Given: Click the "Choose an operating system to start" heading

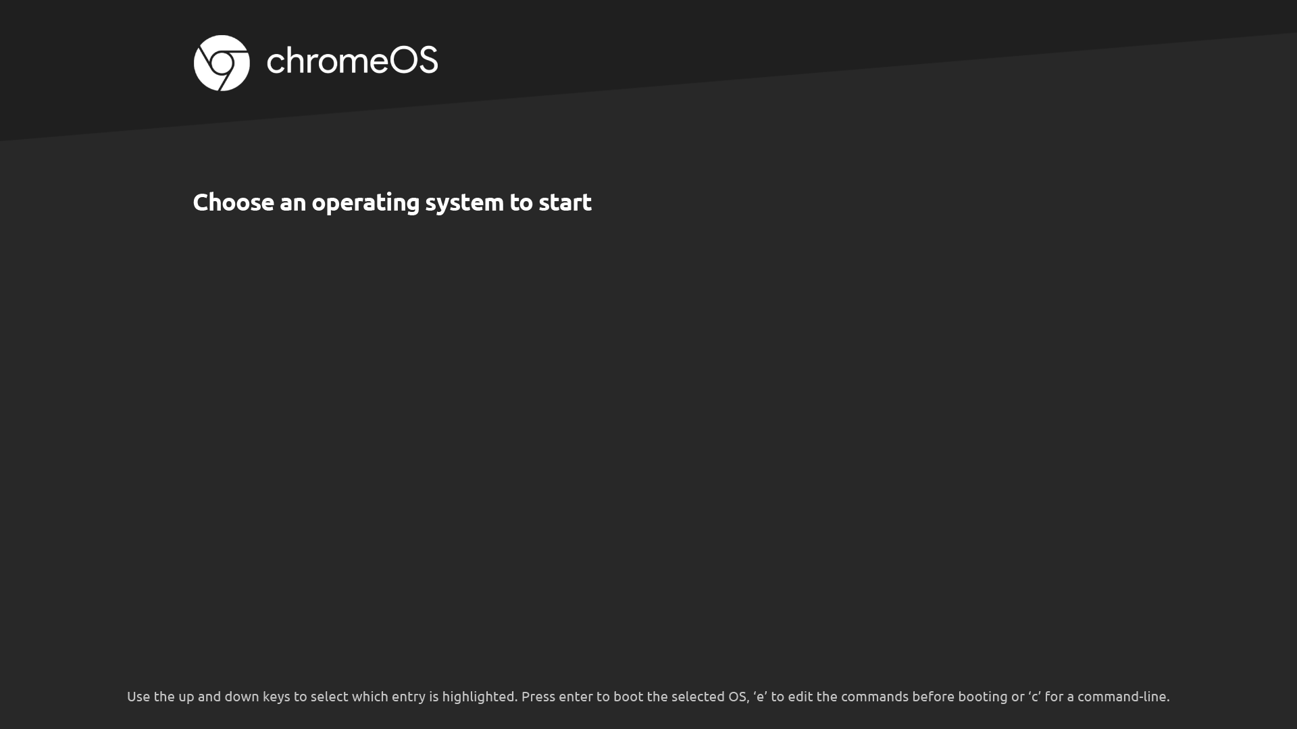Looking at the screenshot, I should pyautogui.click(x=392, y=202).
